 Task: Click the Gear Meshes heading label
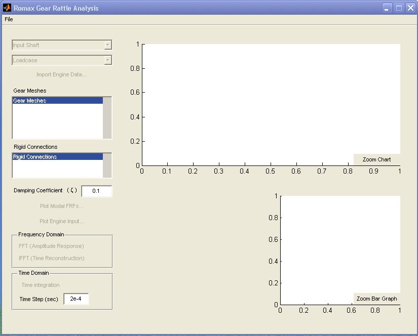click(x=30, y=91)
